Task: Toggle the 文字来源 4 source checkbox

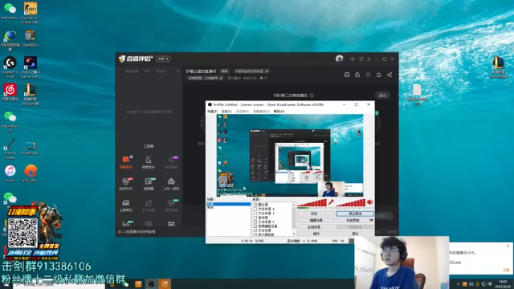Action: (x=255, y=209)
